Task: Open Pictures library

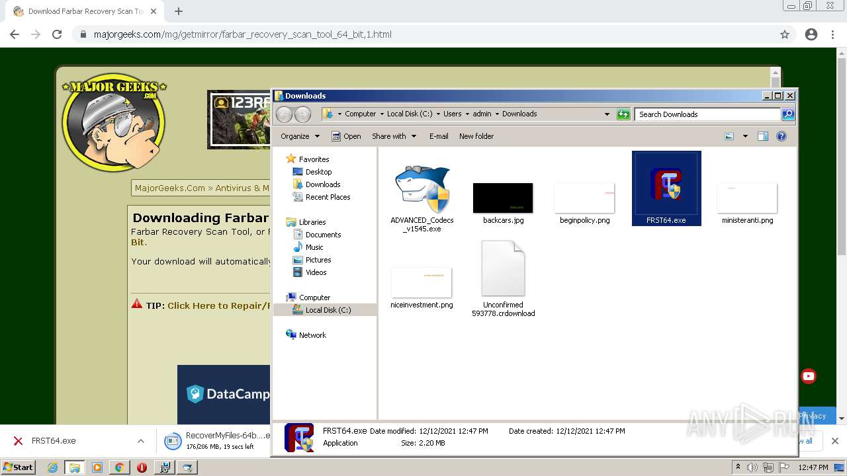Action: tap(318, 260)
